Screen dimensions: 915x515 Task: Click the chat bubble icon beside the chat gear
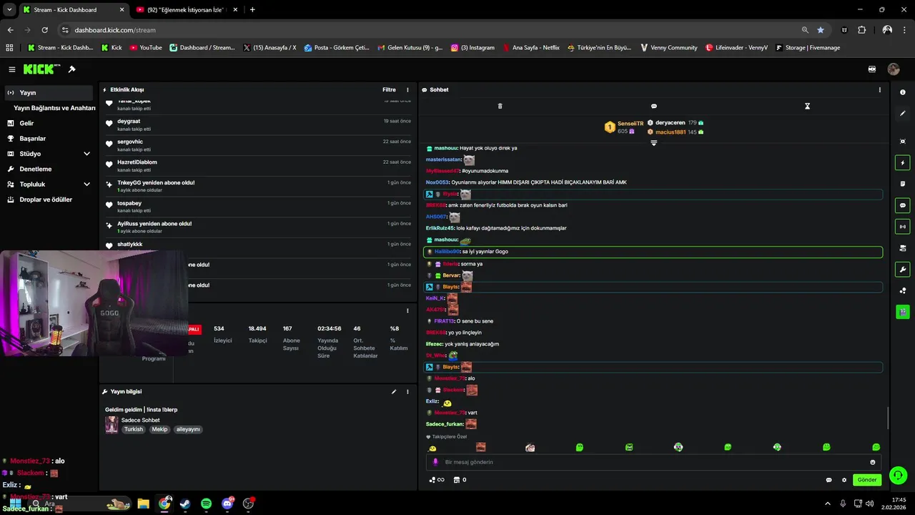(829, 480)
